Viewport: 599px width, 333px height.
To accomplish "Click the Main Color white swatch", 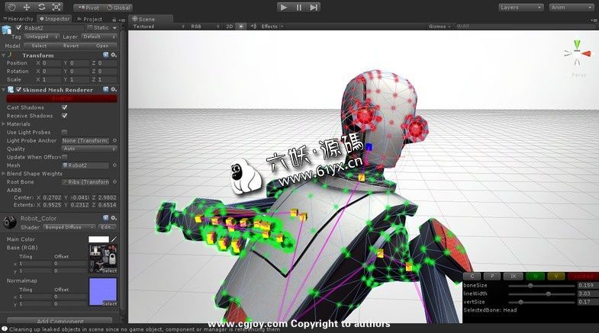I will point(98,239).
